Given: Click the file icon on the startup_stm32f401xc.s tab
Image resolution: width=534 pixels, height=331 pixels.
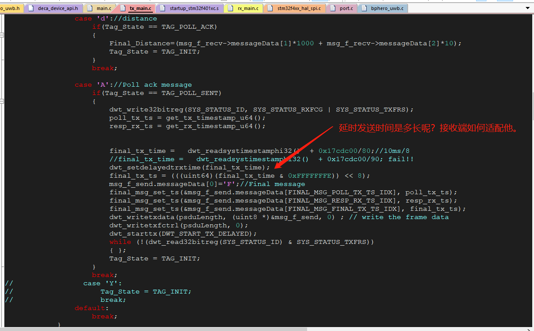Looking at the screenshot, I should point(162,8).
